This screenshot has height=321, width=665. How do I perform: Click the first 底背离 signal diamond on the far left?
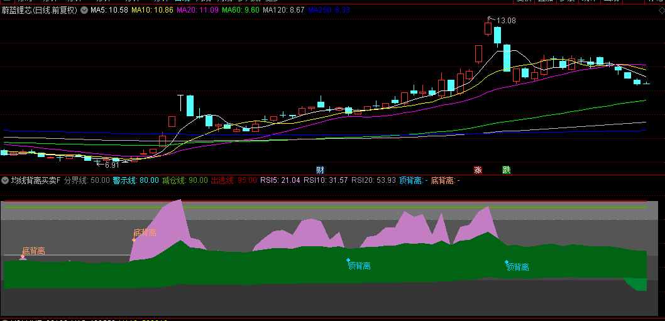coord(23,256)
